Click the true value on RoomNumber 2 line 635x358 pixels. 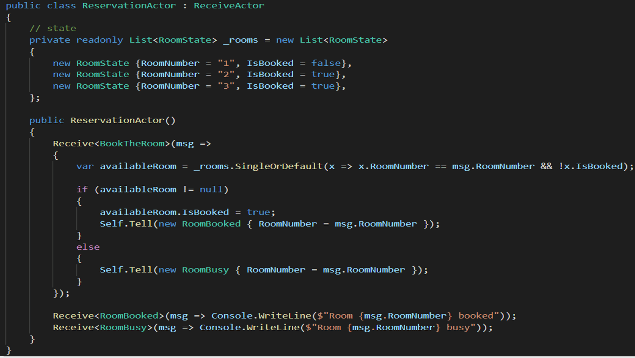[322, 74]
